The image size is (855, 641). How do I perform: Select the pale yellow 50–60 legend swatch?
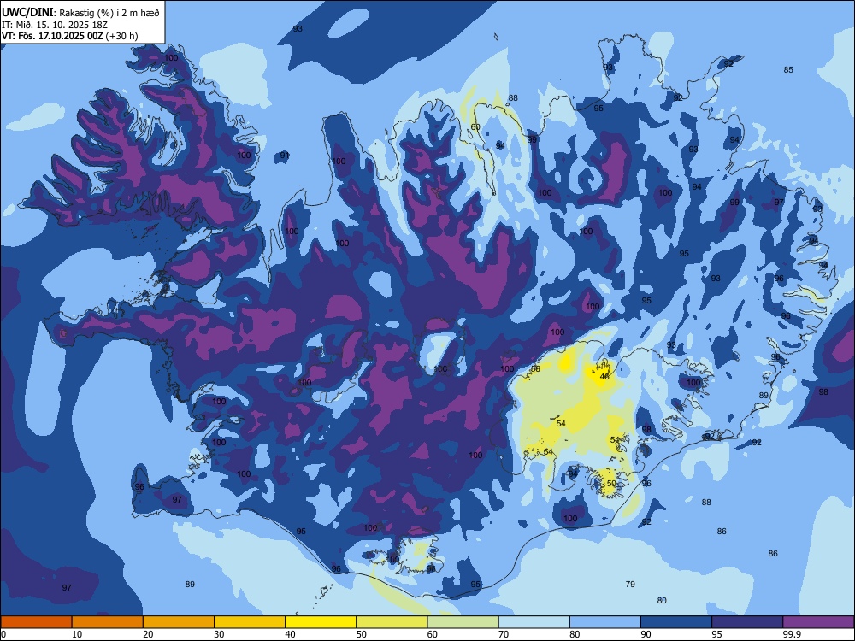(392, 622)
